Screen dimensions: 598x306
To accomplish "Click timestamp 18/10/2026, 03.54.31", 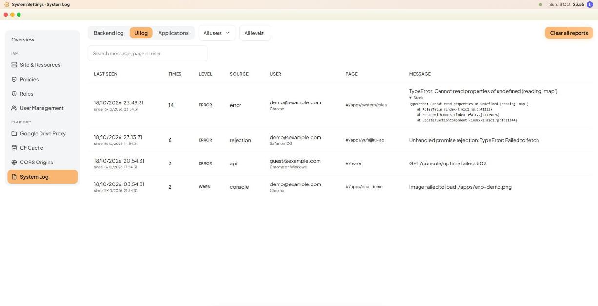I will (119, 184).
